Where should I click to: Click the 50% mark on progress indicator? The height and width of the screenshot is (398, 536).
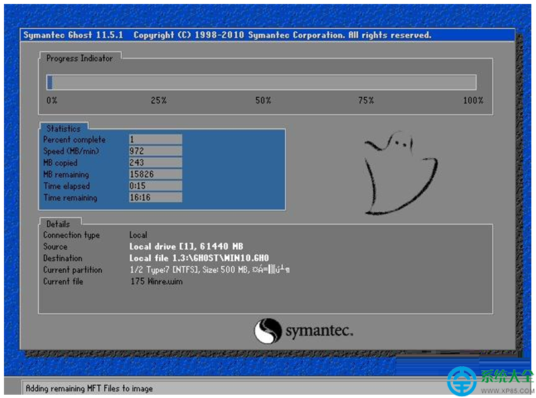(263, 101)
